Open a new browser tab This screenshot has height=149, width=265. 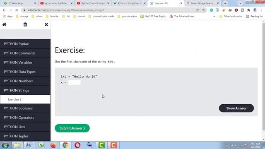(225, 3)
